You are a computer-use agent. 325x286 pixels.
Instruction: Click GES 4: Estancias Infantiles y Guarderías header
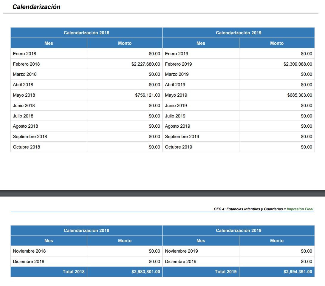248,209
